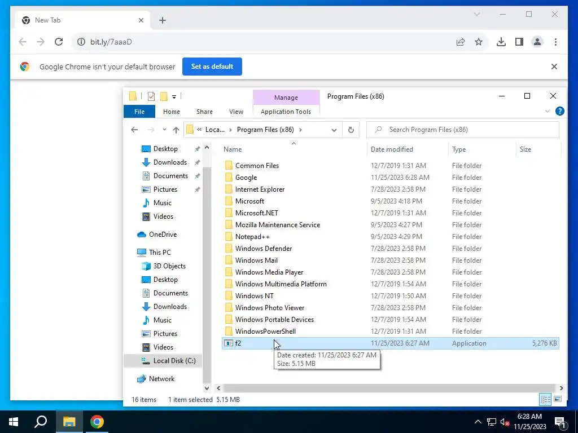This screenshot has width=578, height=433.
Task: Switch to Details view icon
Action: (546, 399)
